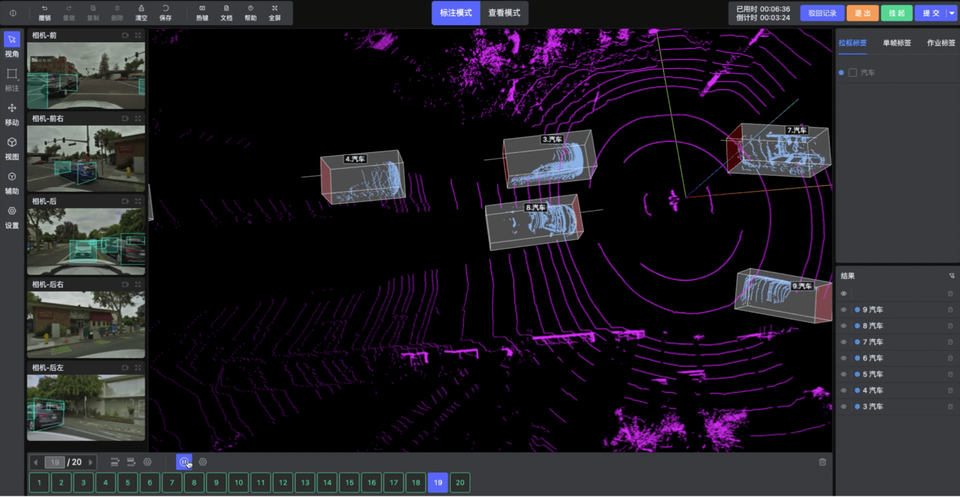Hide result 7 汽车 via eye icon
This screenshot has width=960, height=497.
843,342
